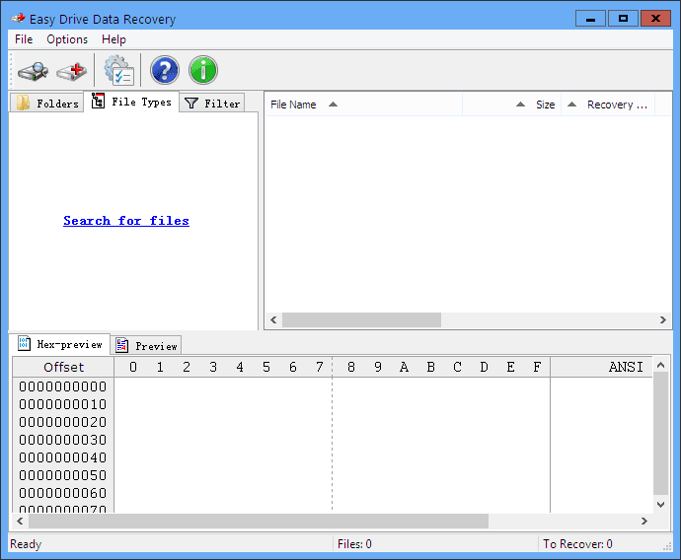The image size is (681, 560).
Task: Click offset row 0000000050
Action: pyautogui.click(x=63, y=475)
